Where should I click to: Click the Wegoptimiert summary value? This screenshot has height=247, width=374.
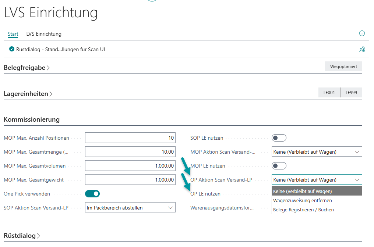[343, 67]
